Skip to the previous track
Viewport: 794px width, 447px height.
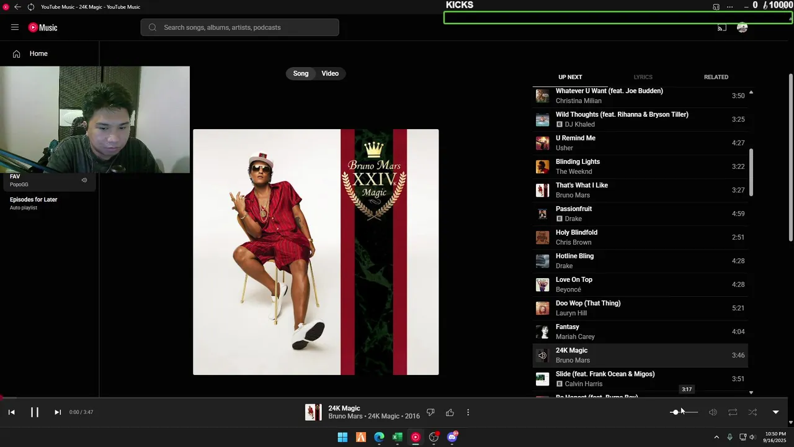(11, 412)
